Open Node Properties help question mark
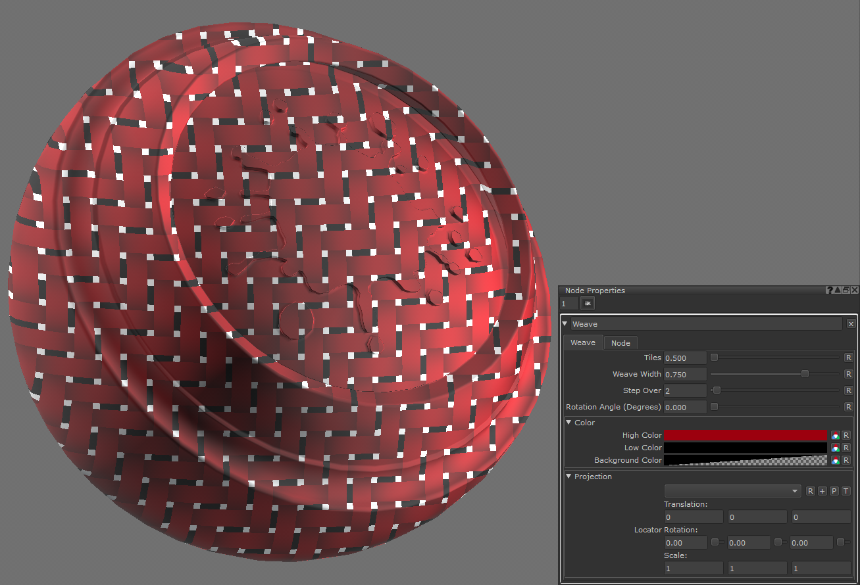 [x=830, y=290]
